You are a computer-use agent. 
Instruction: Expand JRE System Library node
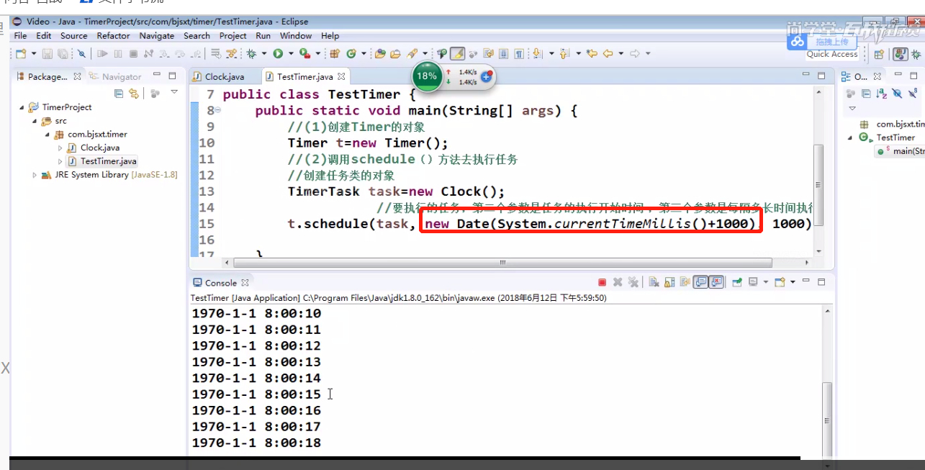[35, 175]
